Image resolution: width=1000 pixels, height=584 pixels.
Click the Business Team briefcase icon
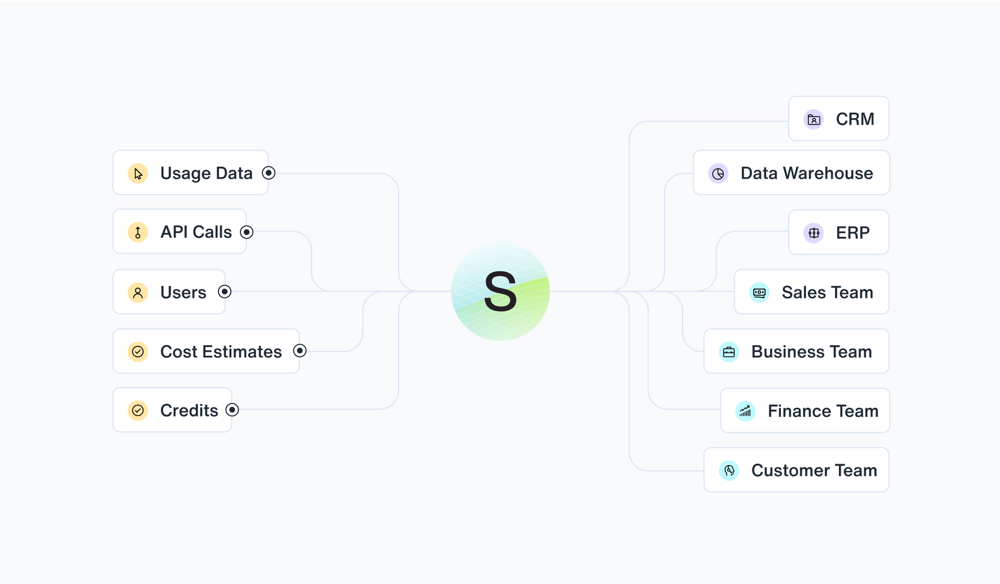point(729,352)
